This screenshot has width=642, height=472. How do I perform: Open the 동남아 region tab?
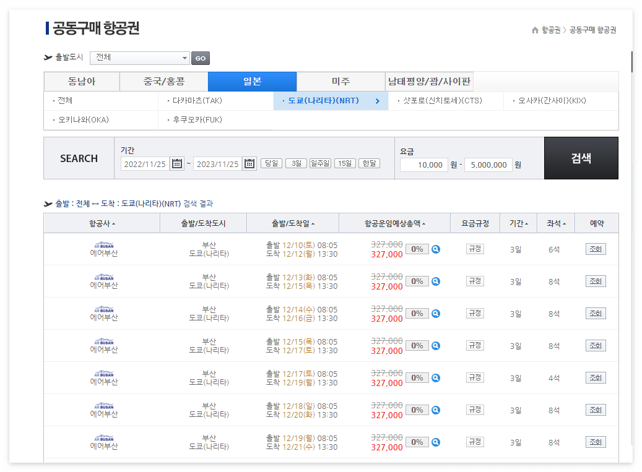(x=81, y=81)
